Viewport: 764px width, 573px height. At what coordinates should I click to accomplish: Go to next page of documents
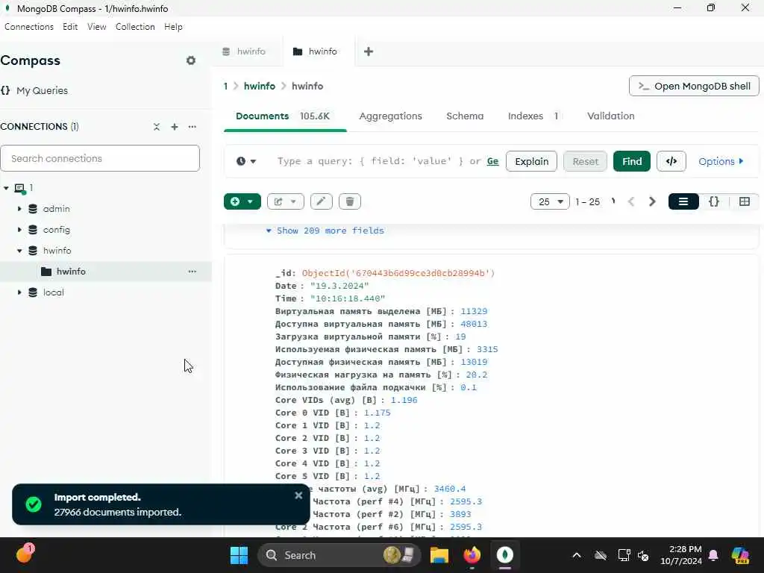[652, 201]
